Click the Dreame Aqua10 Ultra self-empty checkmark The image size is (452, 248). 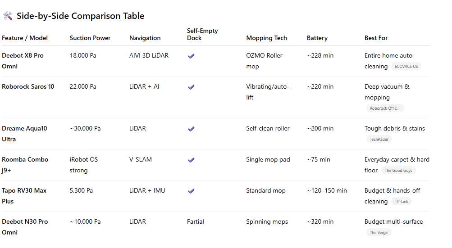191,129
